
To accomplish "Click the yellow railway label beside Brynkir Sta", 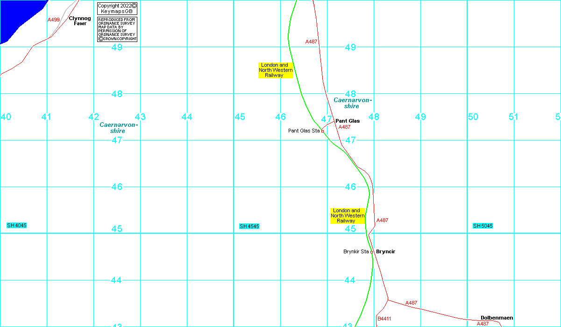I will click(x=348, y=216).
